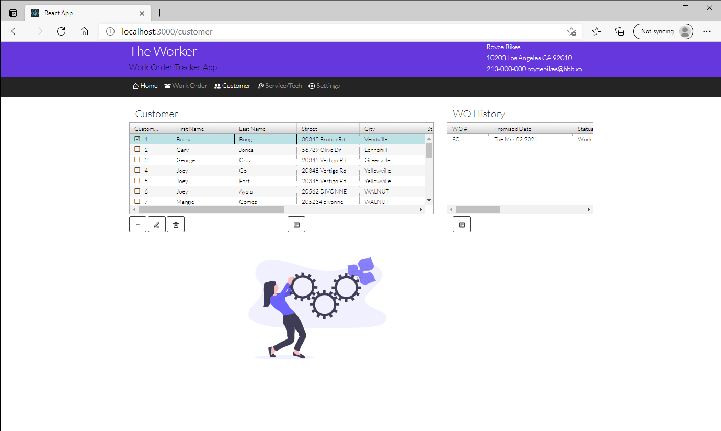Select the "Tue Mar 02 2021" work order cell
The width and height of the screenshot is (721, 431).
(531, 139)
